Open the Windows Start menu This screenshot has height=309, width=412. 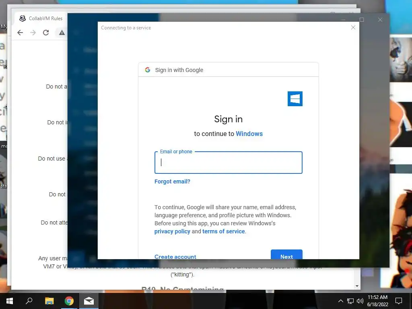[10, 301]
